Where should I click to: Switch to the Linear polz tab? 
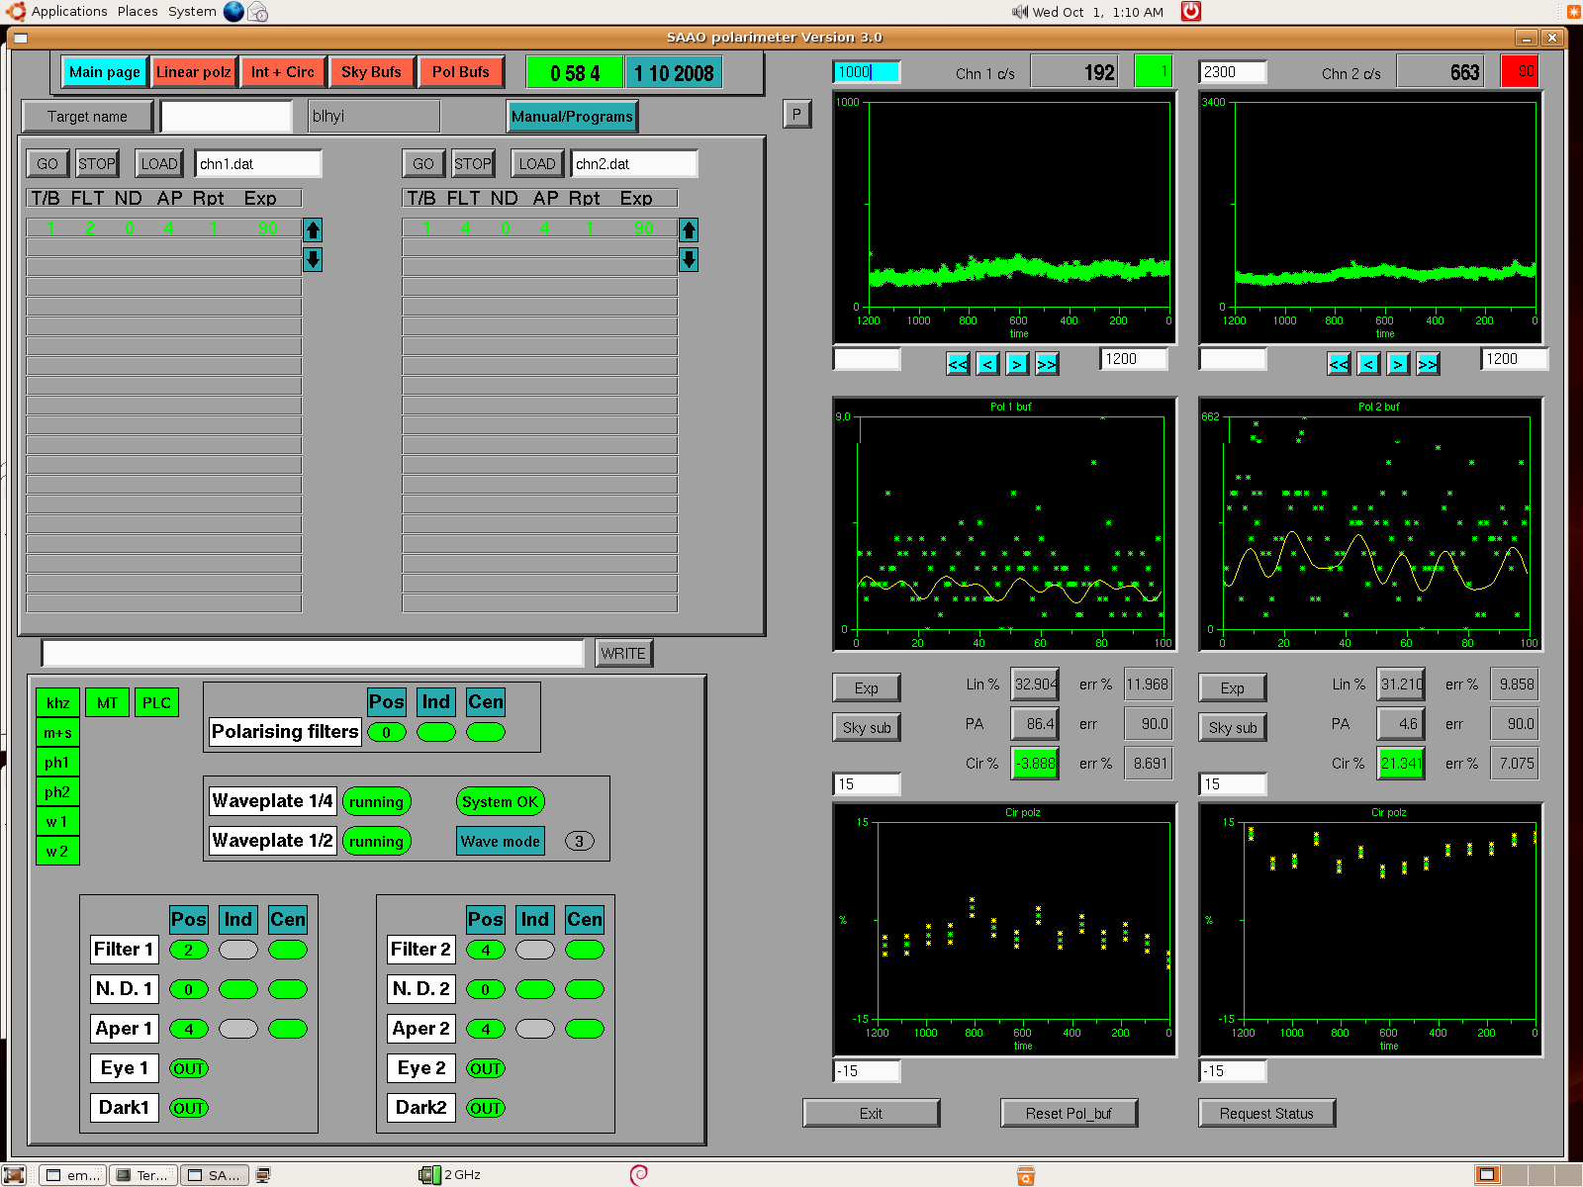193,72
